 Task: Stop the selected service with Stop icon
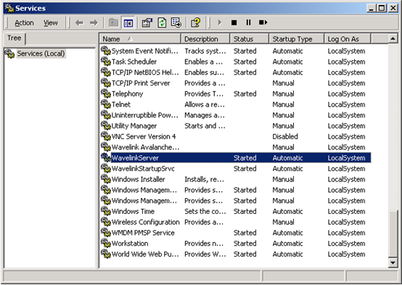[234, 22]
